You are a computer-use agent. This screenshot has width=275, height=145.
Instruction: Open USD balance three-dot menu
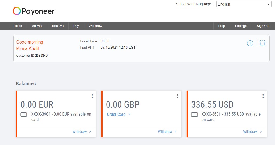coord(263,96)
